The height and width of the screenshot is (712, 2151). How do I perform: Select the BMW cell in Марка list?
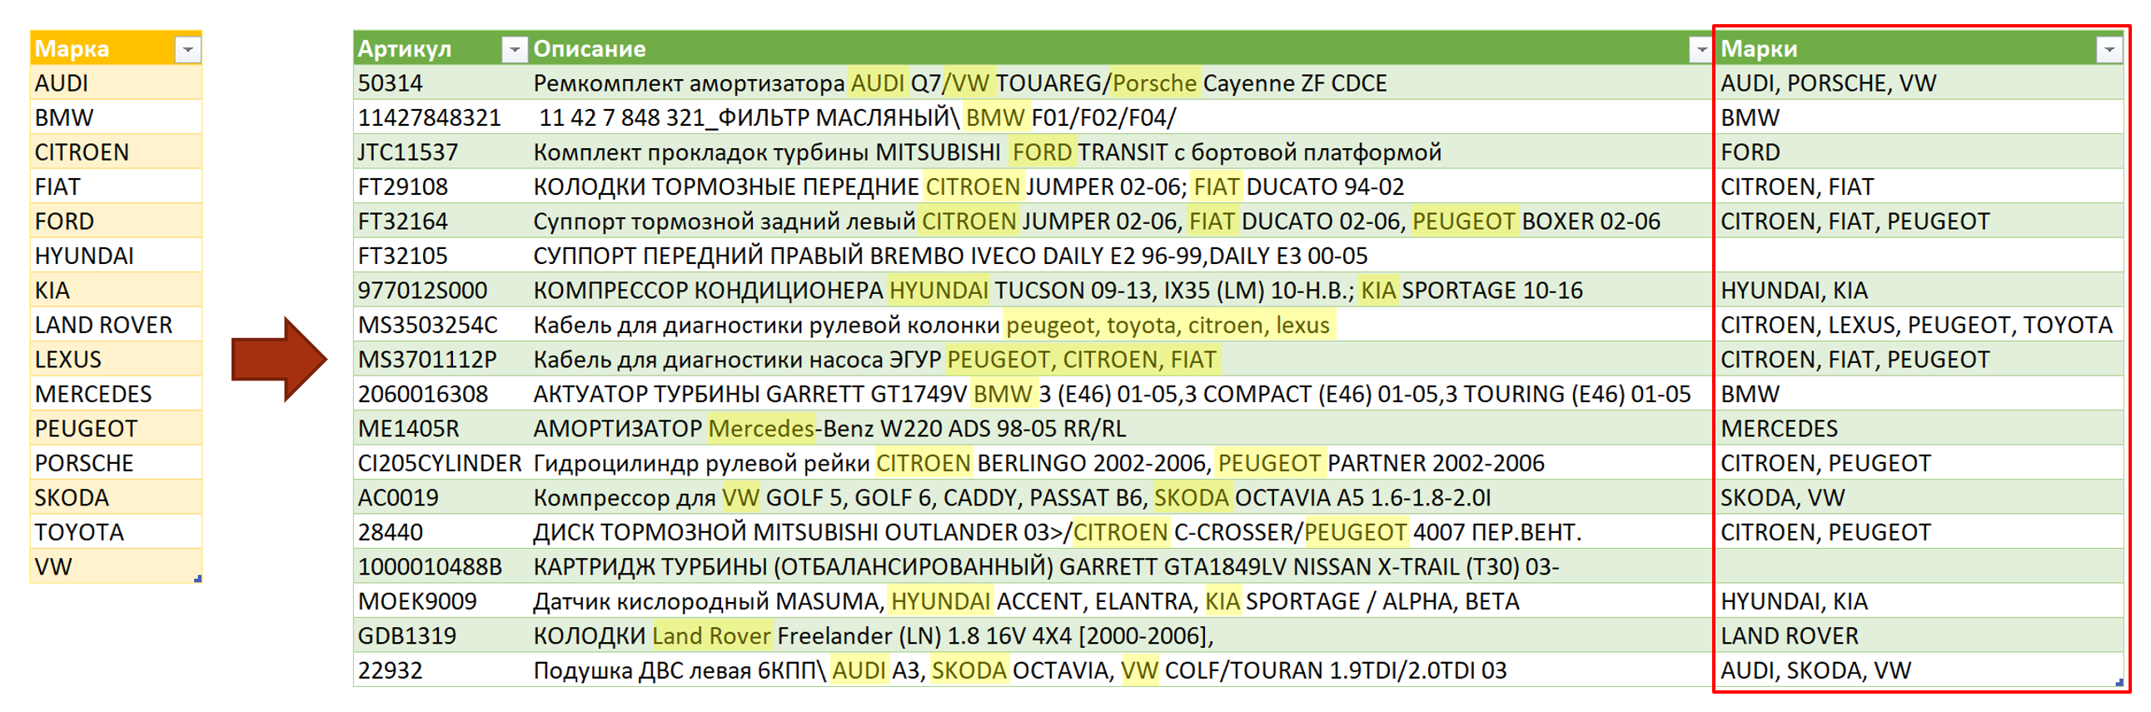coord(116,117)
